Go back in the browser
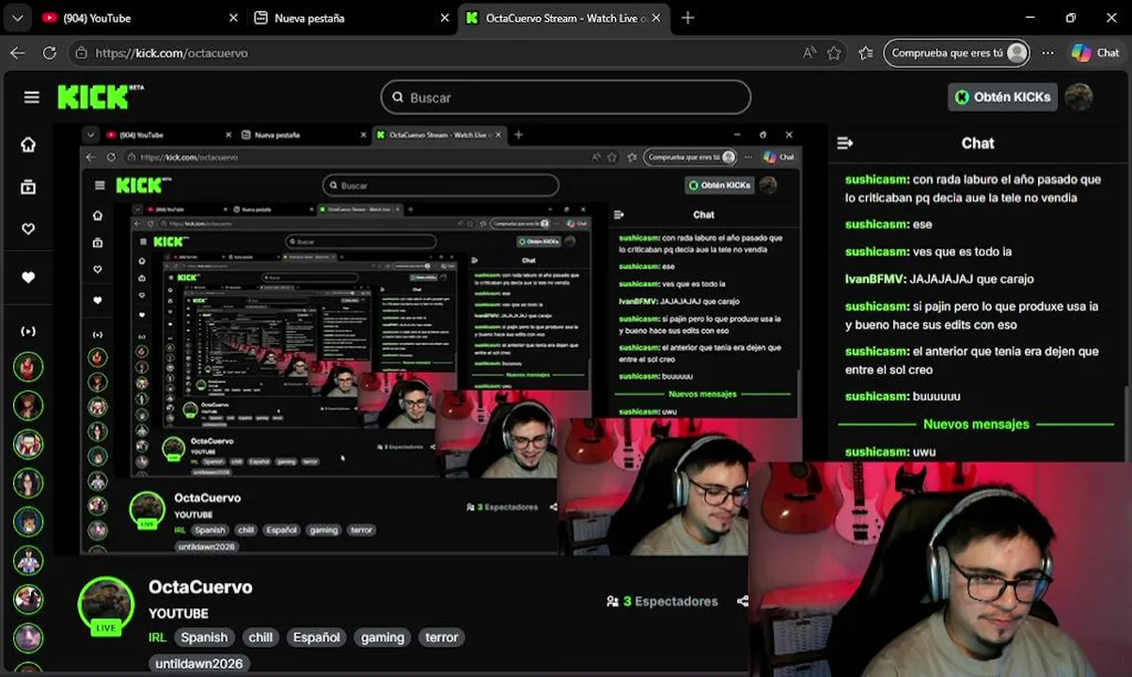The height and width of the screenshot is (677, 1132). tap(17, 53)
